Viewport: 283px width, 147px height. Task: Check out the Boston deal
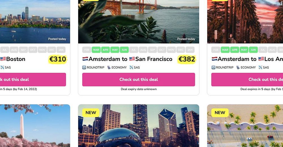33,80
